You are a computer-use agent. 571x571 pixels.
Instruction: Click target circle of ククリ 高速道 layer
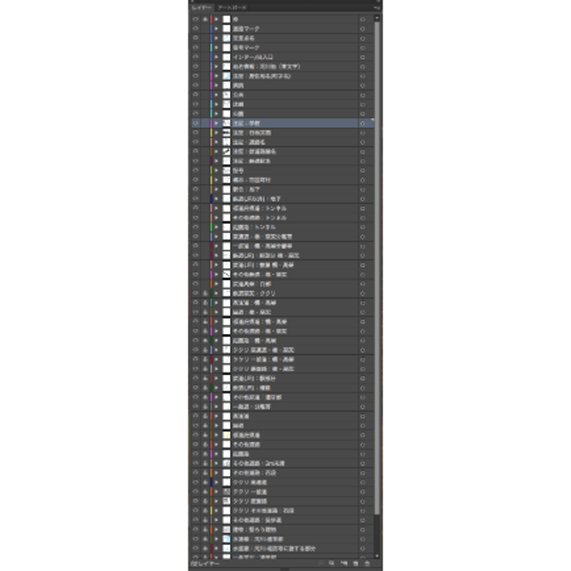click(x=362, y=482)
